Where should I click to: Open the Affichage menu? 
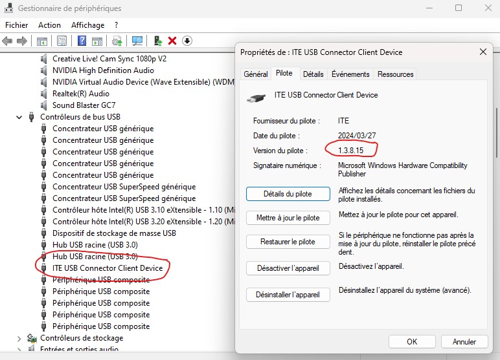pos(87,25)
